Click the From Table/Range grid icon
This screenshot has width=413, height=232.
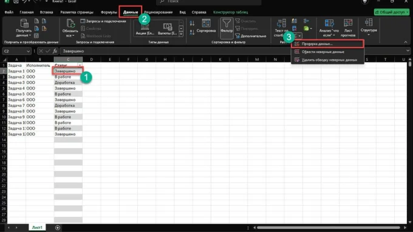coord(36,35)
